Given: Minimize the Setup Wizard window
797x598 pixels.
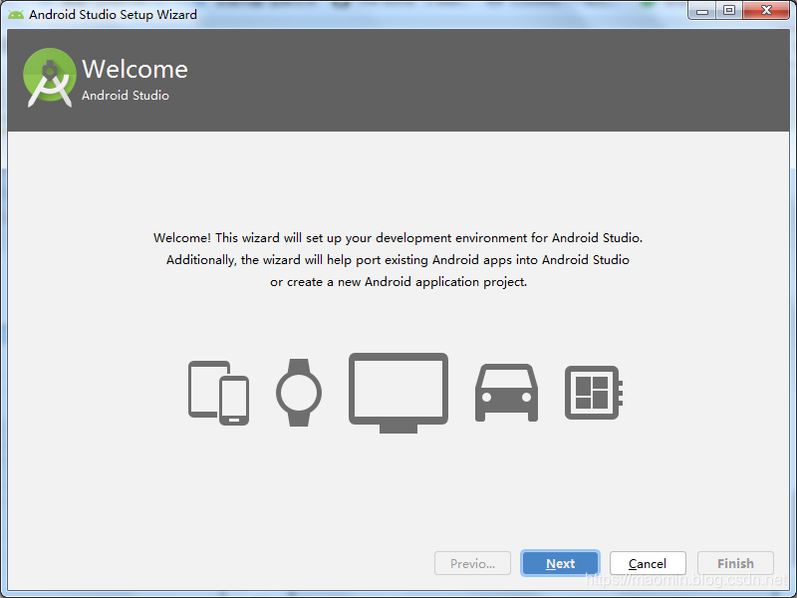Looking at the screenshot, I should click(702, 10).
